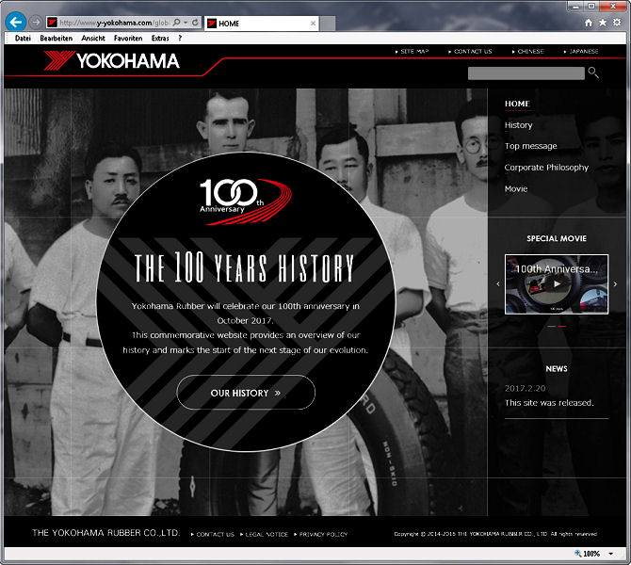The width and height of the screenshot is (631, 565).
Task: Click the address bar search magnifier icon
Action: pyautogui.click(x=176, y=23)
